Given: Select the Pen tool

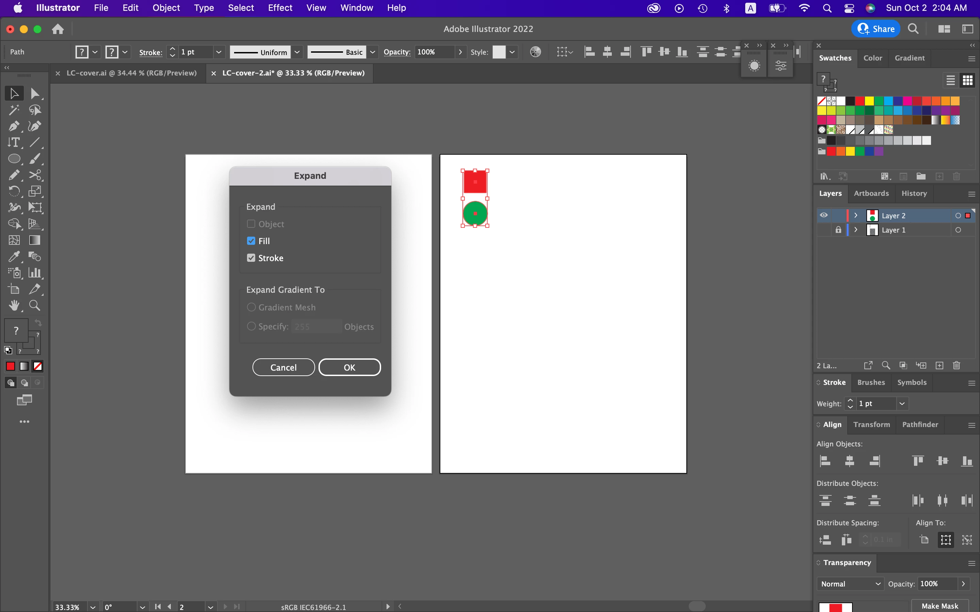Looking at the screenshot, I should point(14,126).
